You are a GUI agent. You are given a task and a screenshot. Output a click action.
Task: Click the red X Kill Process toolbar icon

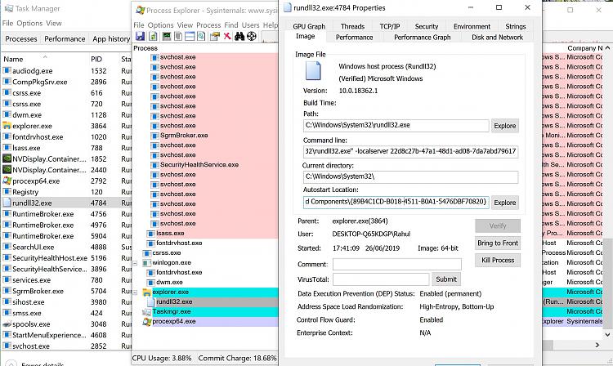(x=227, y=36)
